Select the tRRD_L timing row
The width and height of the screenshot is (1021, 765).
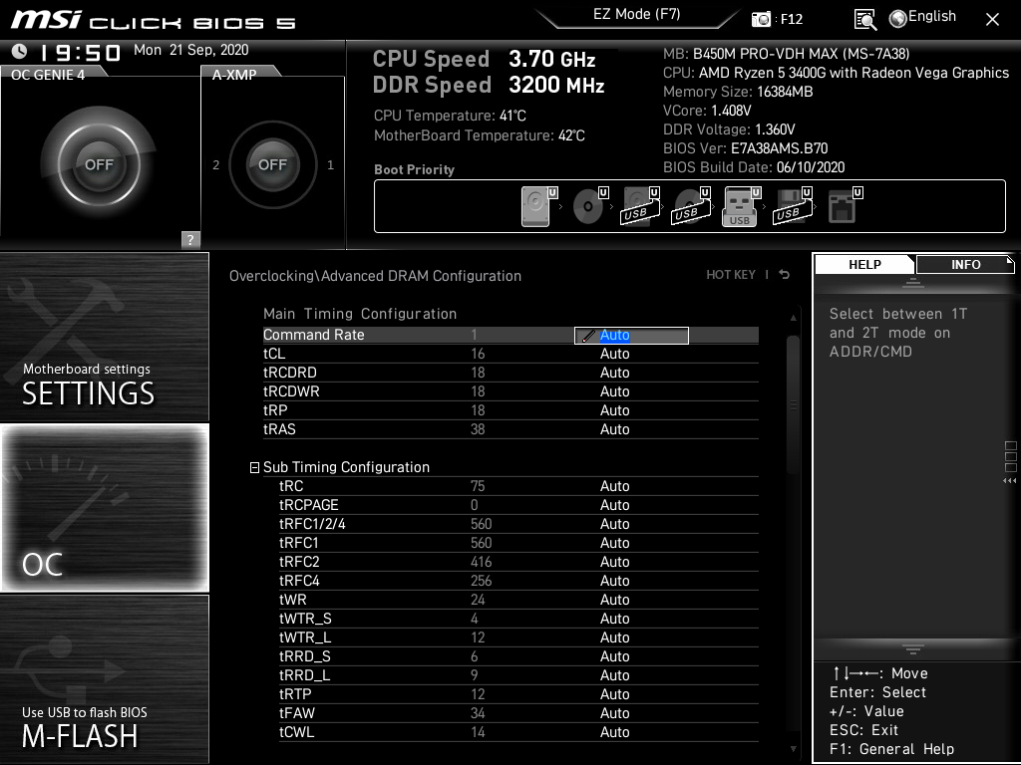[x=518, y=675]
